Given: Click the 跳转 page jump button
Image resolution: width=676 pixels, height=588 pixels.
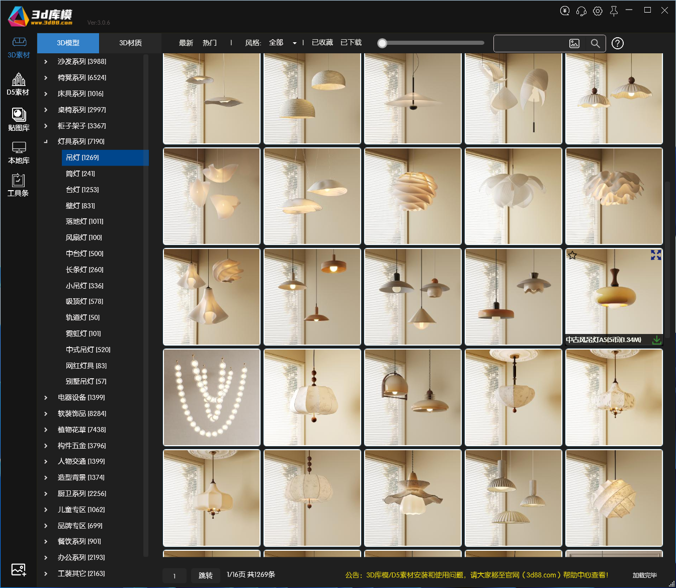Looking at the screenshot, I should click(206, 575).
